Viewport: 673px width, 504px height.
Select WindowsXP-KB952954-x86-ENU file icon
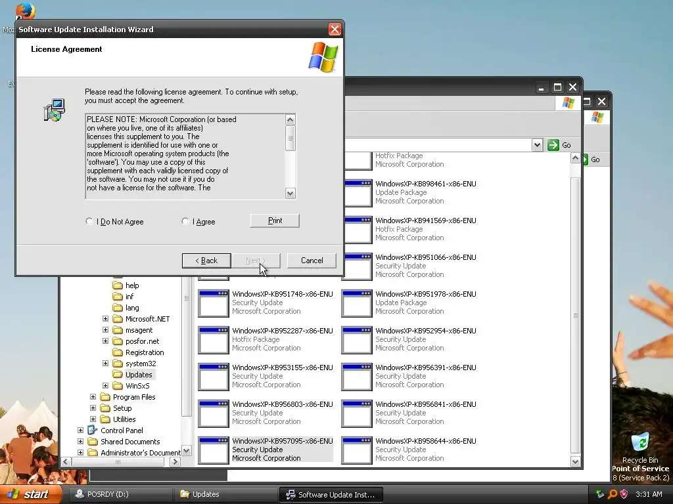point(357,341)
